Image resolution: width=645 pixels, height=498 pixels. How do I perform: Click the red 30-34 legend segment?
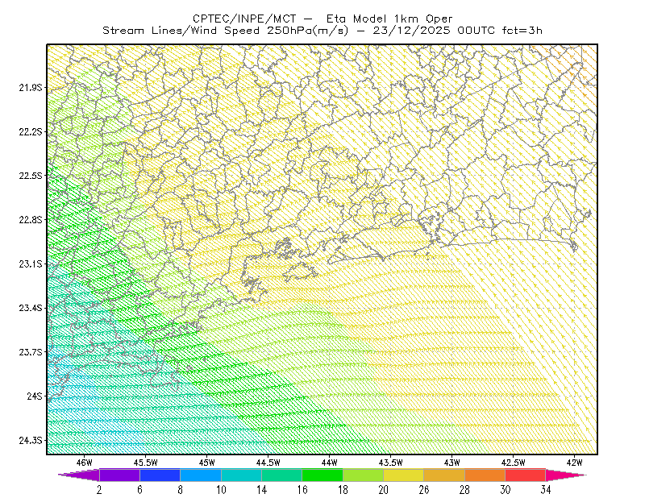point(526,475)
